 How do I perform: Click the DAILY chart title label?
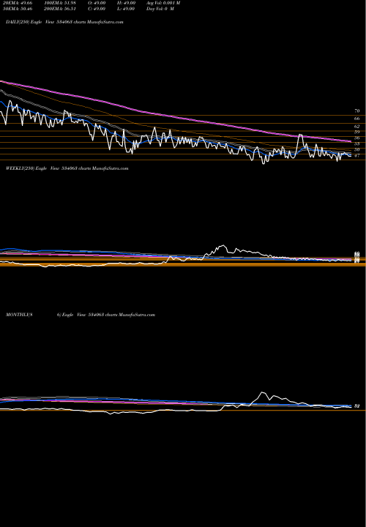tap(64, 22)
